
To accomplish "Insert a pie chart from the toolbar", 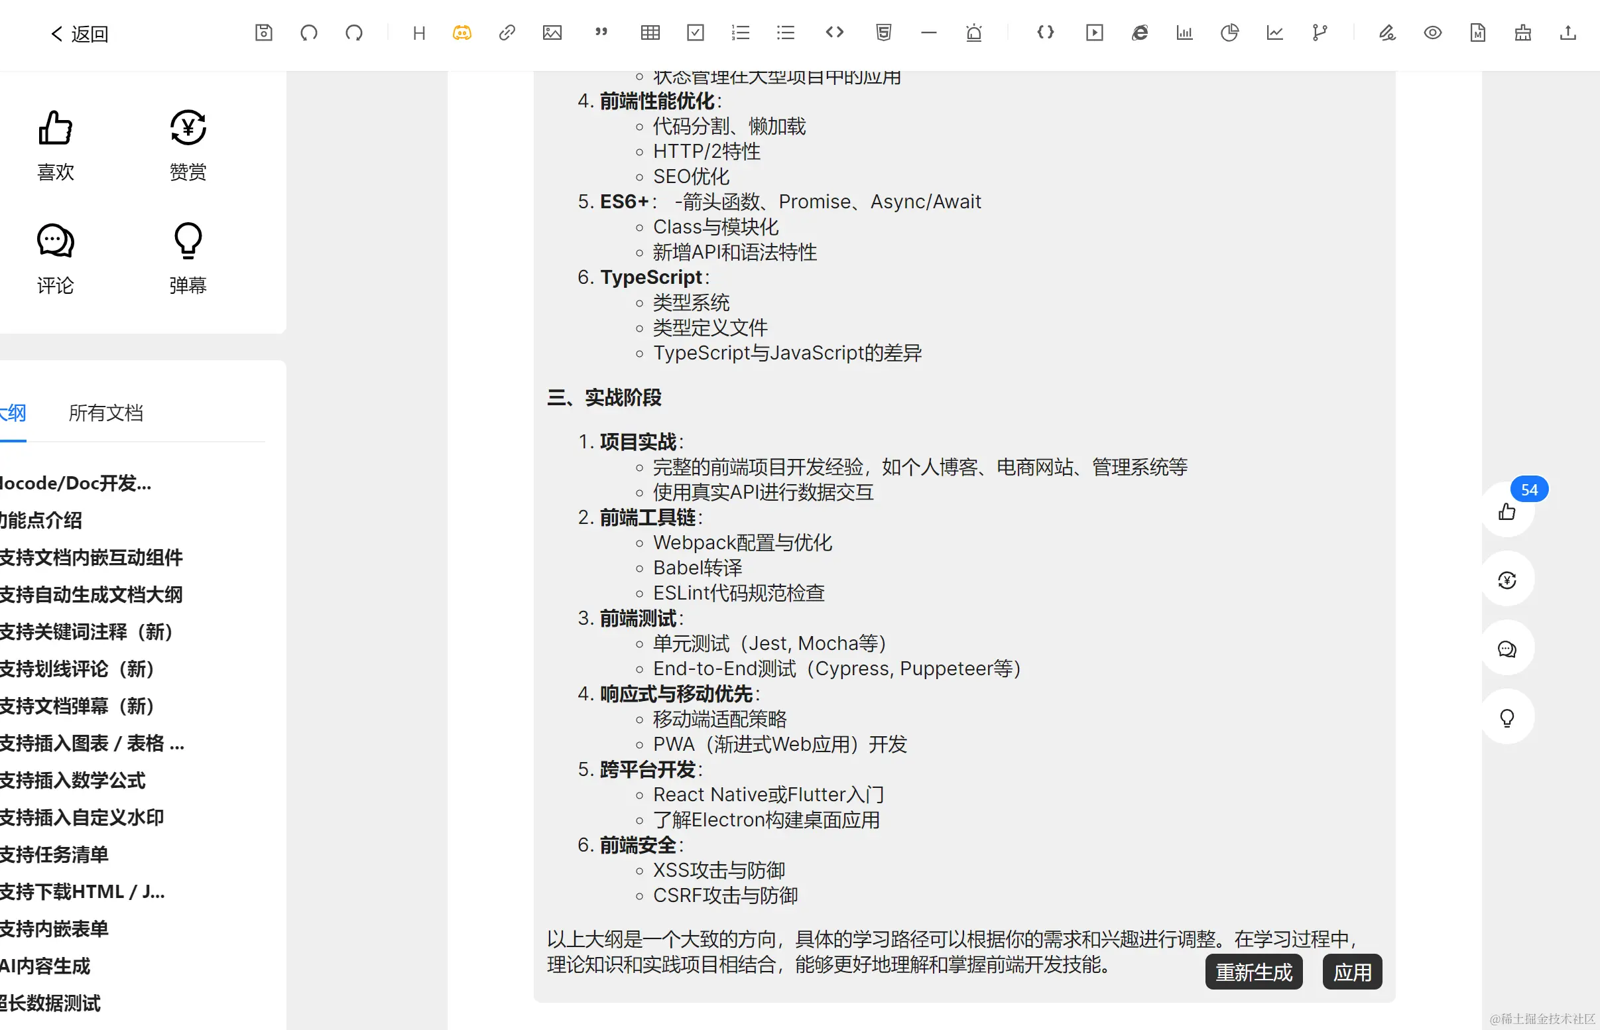I will pyautogui.click(x=1229, y=32).
